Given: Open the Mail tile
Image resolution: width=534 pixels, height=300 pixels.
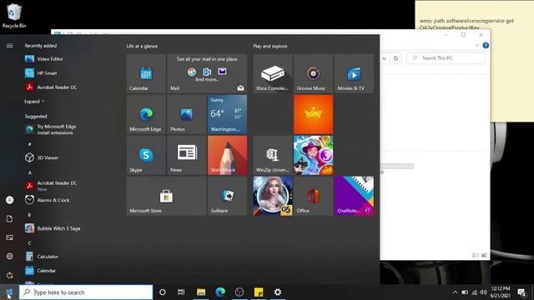Looking at the screenshot, I should (x=207, y=73).
